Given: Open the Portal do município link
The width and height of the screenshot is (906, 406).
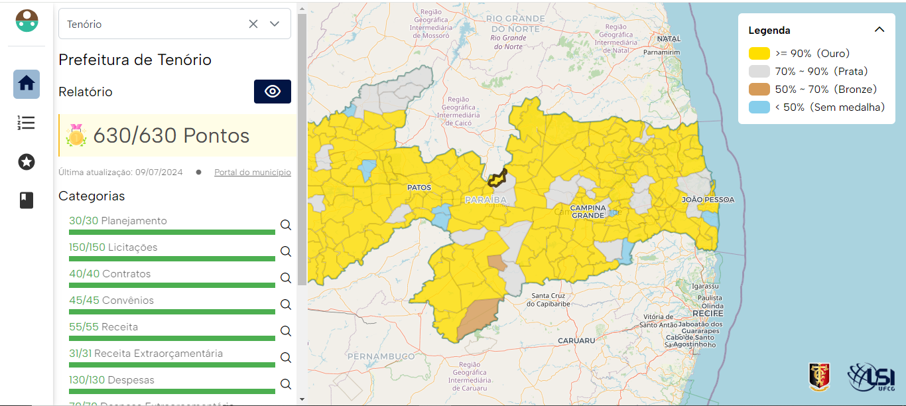Looking at the screenshot, I should 252,172.
